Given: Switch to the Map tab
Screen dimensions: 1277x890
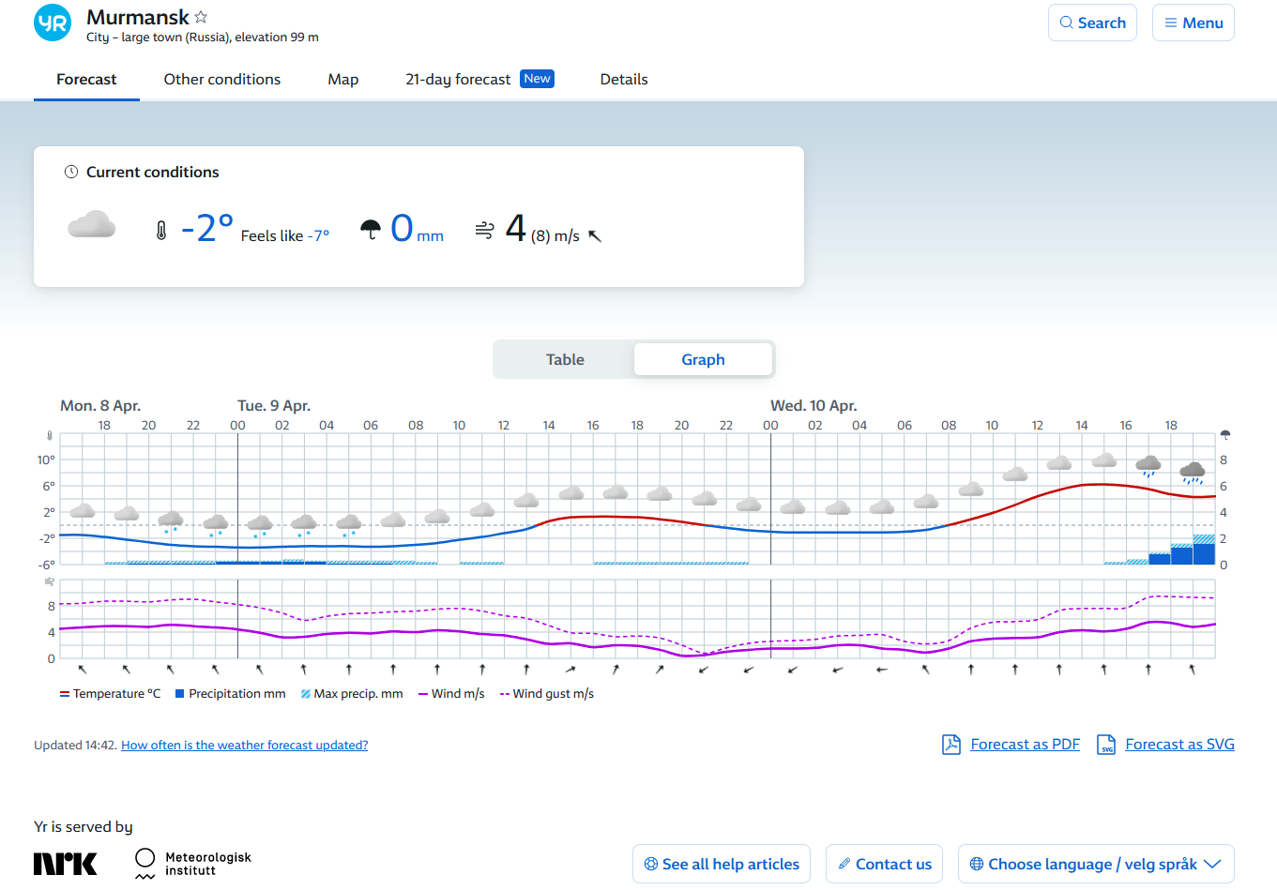Looking at the screenshot, I should 342,80.
